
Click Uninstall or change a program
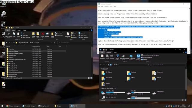coord(150,55)
